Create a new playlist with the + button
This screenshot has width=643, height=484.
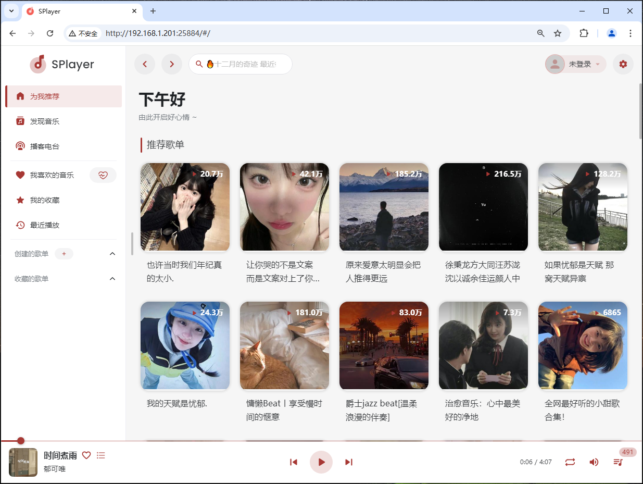point(64,254)
